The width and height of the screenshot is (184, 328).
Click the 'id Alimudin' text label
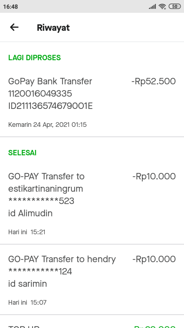tap(30, 213)
